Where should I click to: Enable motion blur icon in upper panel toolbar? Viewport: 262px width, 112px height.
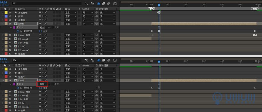[x=108, y=4]
